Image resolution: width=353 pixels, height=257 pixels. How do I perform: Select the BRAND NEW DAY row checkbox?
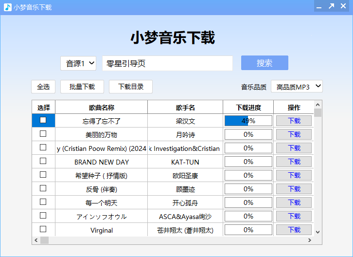click(x=43, y=161)
